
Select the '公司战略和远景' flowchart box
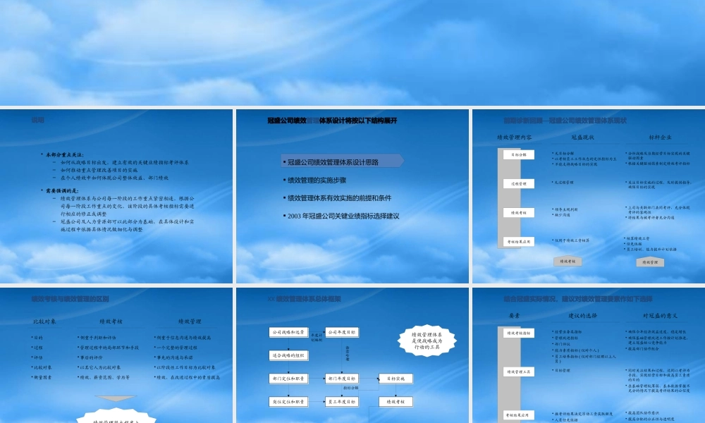click(x=288, y=332)
